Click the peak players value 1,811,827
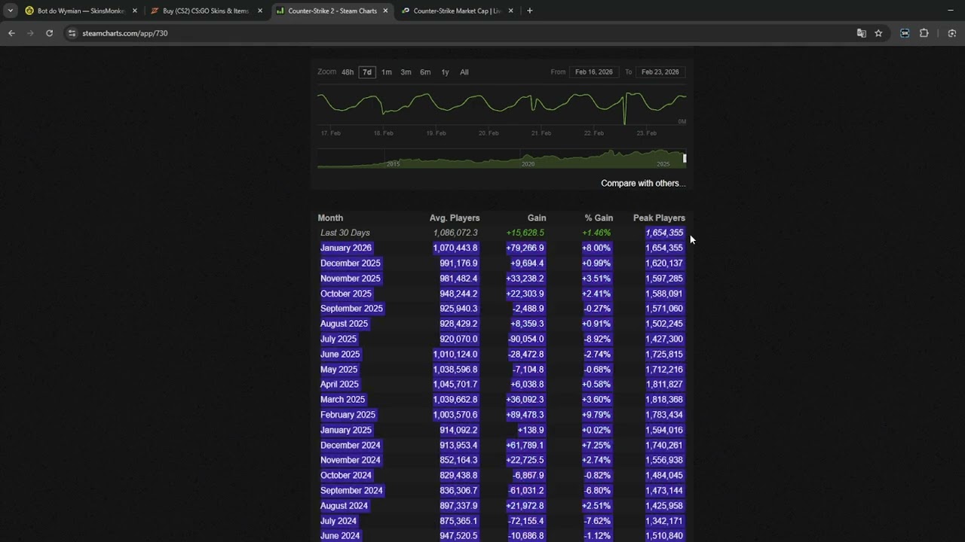Image resolution: width=965 pixels, height=542 pixels. pyautogui.click(x=664, y=385)
